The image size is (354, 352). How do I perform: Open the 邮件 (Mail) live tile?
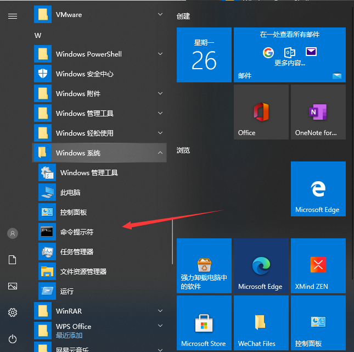(x=289, y=55)
